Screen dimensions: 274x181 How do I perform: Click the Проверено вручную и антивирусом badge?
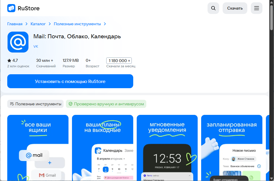point(106,104)
